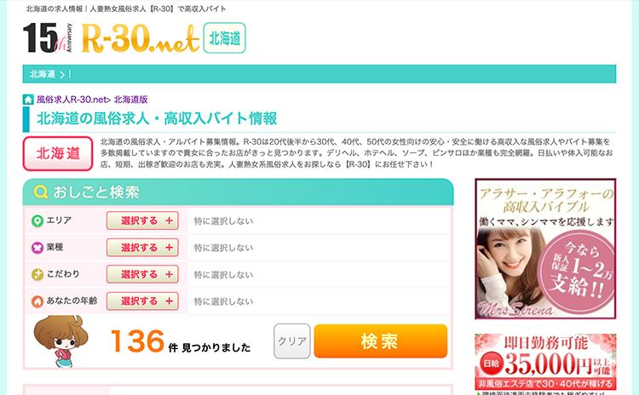Click the 15th Anniversary logo badge
Image resolution: width=639 pixels, height=395 pixels.
click(x=48, y=37)
